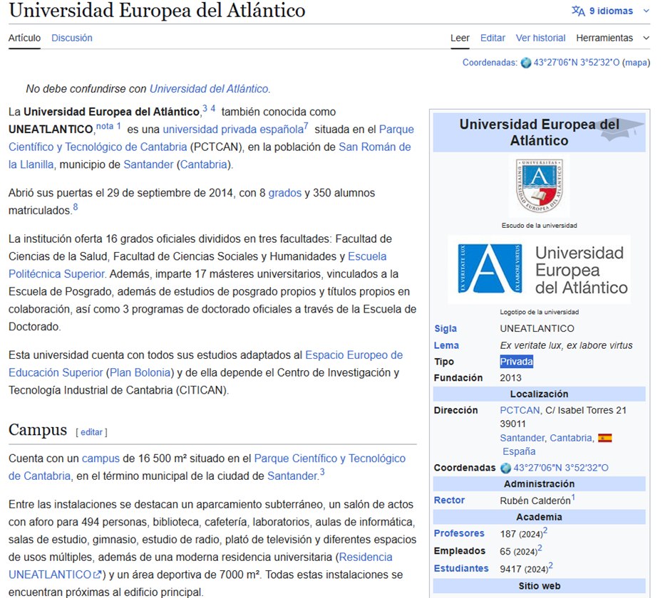Open the universidad privada española link
670x598 pixels.
233,130
